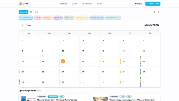Image resolution: width=179 pixels, height=101 pixels.
Task: Switch to the Upcoming tab
Action: click(23, 12)
